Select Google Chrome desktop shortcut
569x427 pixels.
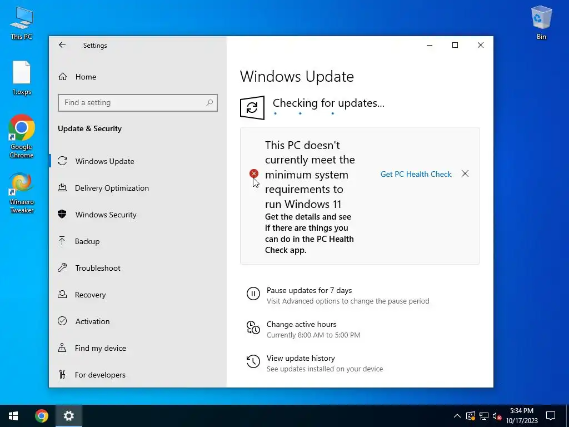point(22,137)
